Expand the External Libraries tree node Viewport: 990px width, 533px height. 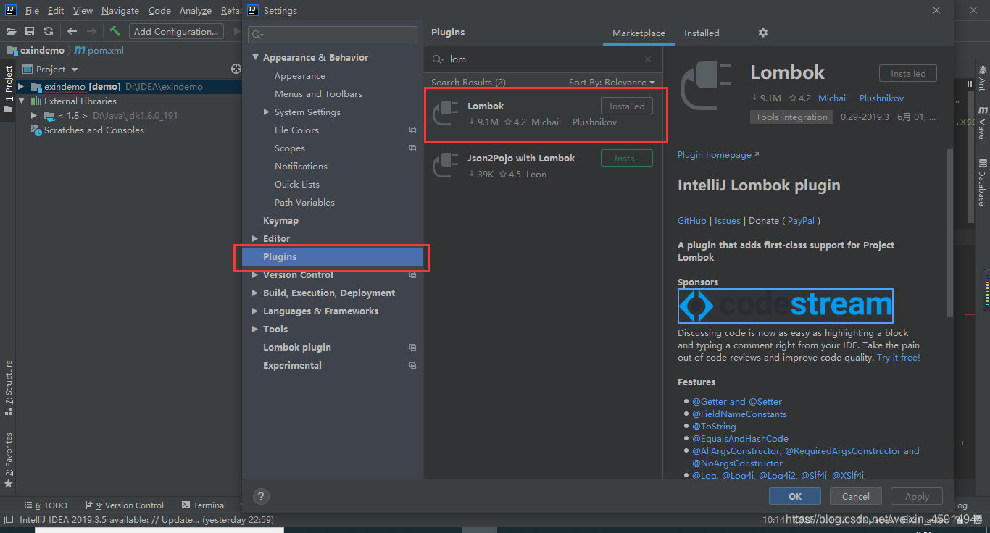coord(21,101)
